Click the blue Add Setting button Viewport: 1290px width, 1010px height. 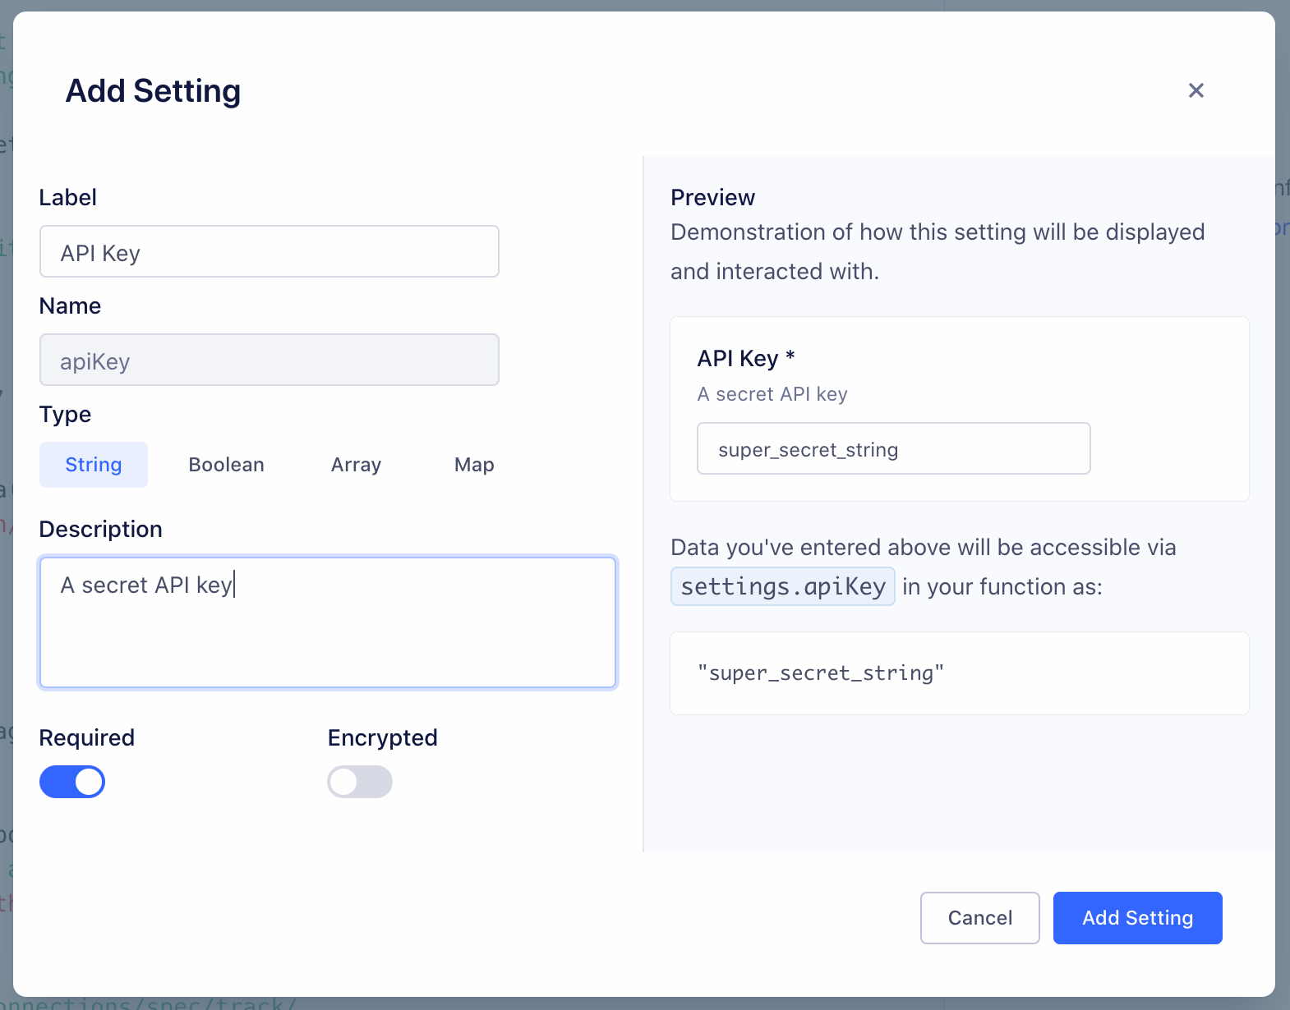(x=1137, y=918)
